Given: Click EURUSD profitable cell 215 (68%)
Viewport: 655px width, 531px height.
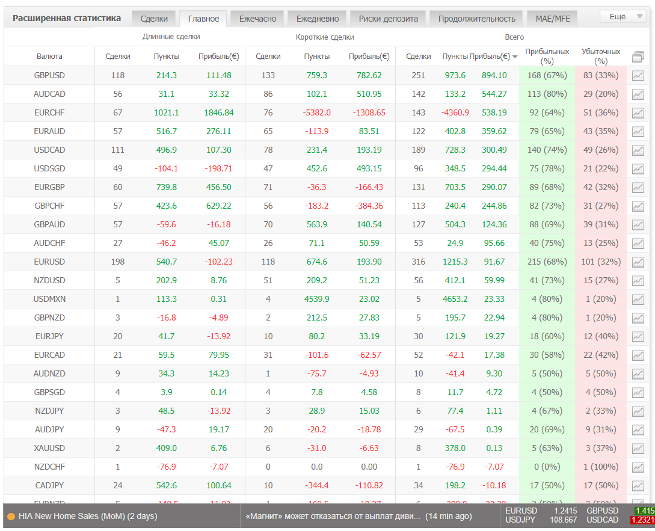Looking at the screenshot, I should (547, 262).
